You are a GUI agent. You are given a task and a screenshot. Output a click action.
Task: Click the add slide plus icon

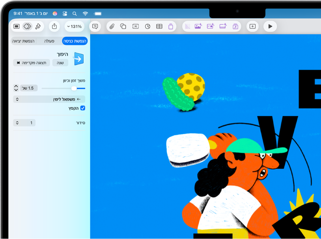(252, 26)
